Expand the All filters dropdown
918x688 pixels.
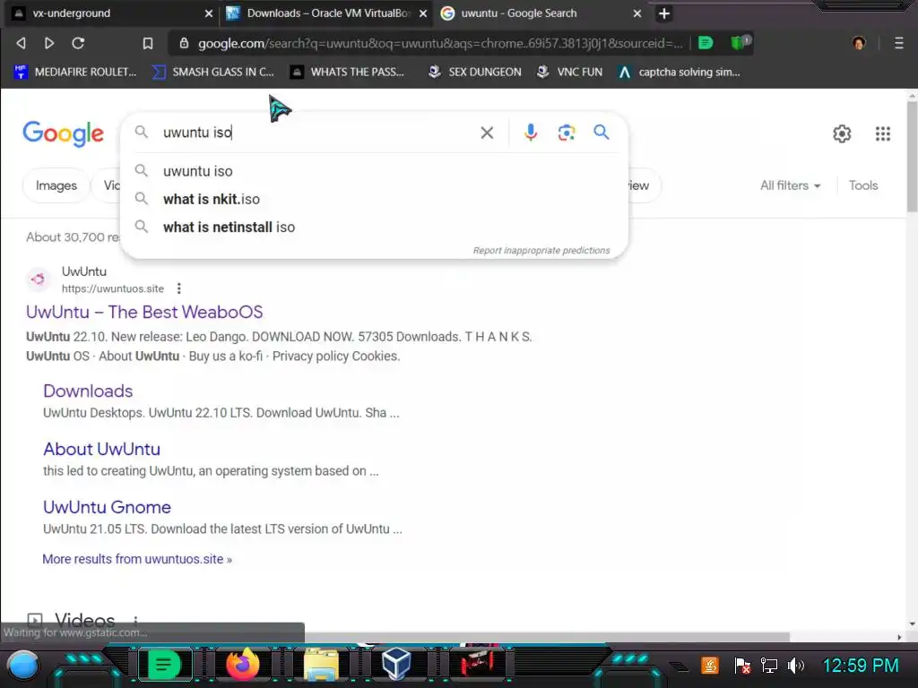[790, 185]
